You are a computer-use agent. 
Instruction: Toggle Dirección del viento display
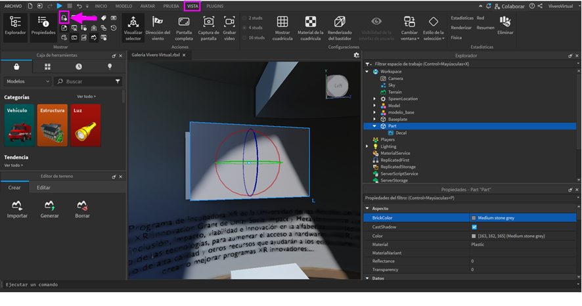[x=158, y=28]
